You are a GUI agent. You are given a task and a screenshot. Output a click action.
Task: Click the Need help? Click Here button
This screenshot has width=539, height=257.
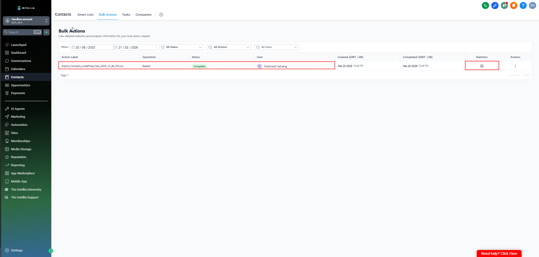(x=499, y=253)
